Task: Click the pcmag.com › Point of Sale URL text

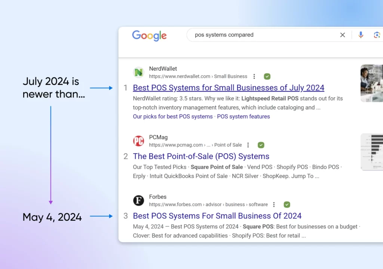Action: [195, 145]
